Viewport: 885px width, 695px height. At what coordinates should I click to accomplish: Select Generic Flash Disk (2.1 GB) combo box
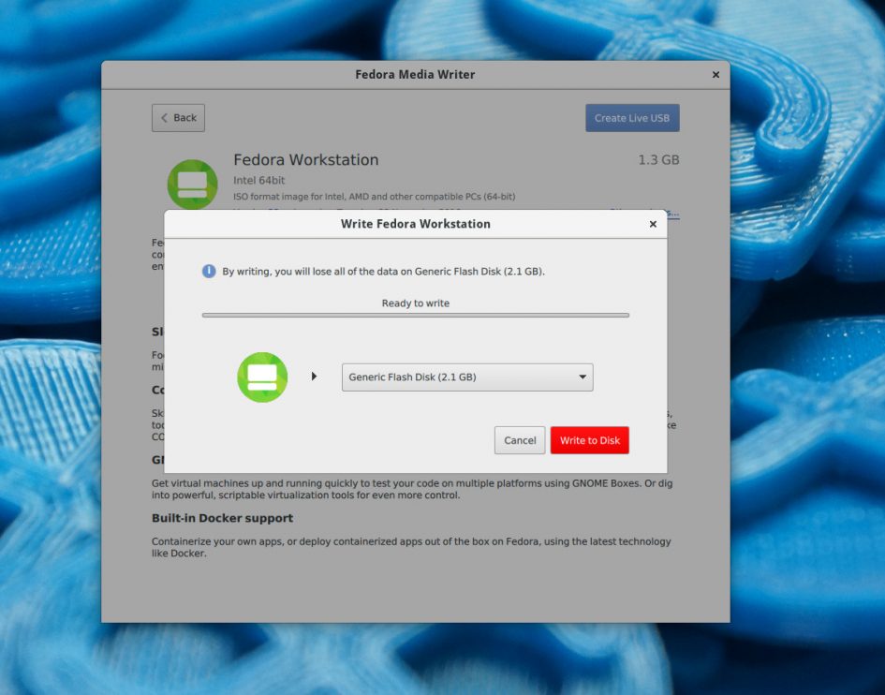tap(466, 377)
